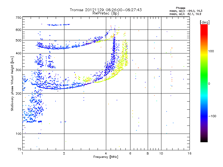The height and width of the screenshot is (167, 223).
Task: Click the colorbar label 100
Action: click(x=211, y=51)
